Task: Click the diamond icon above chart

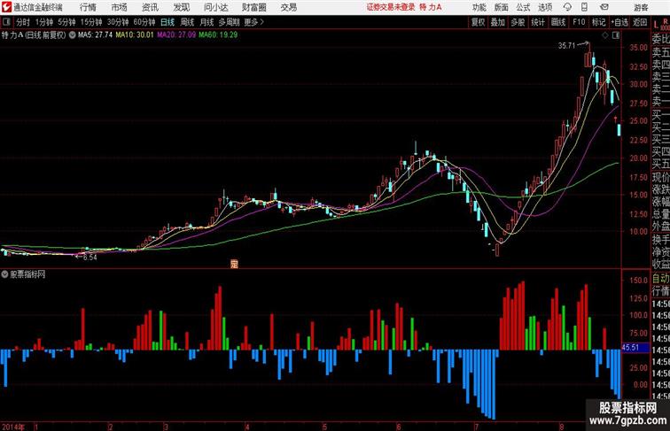Action: (605, 35)
